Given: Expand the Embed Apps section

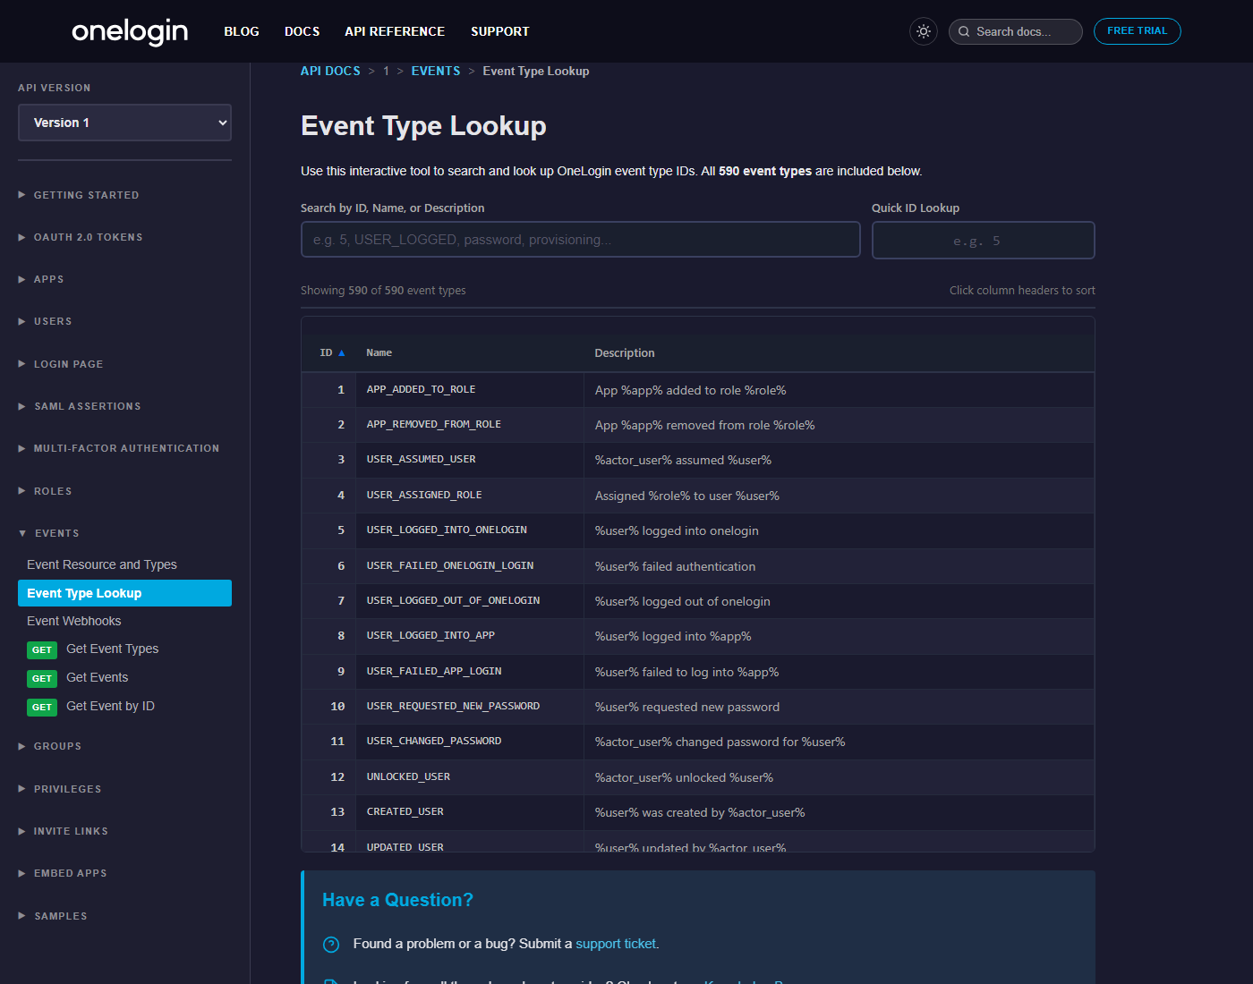Looking at the screenshot, I should (63, 873).
